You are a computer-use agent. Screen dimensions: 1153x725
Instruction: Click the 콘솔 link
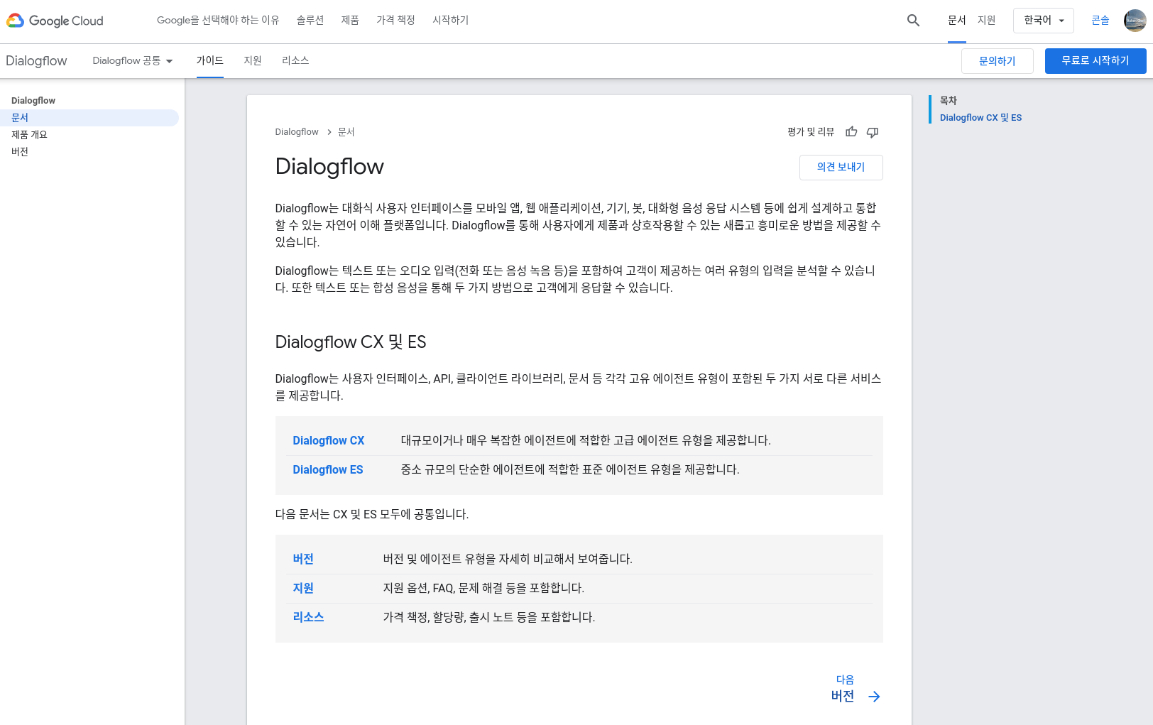click(x=1100, y=21)
